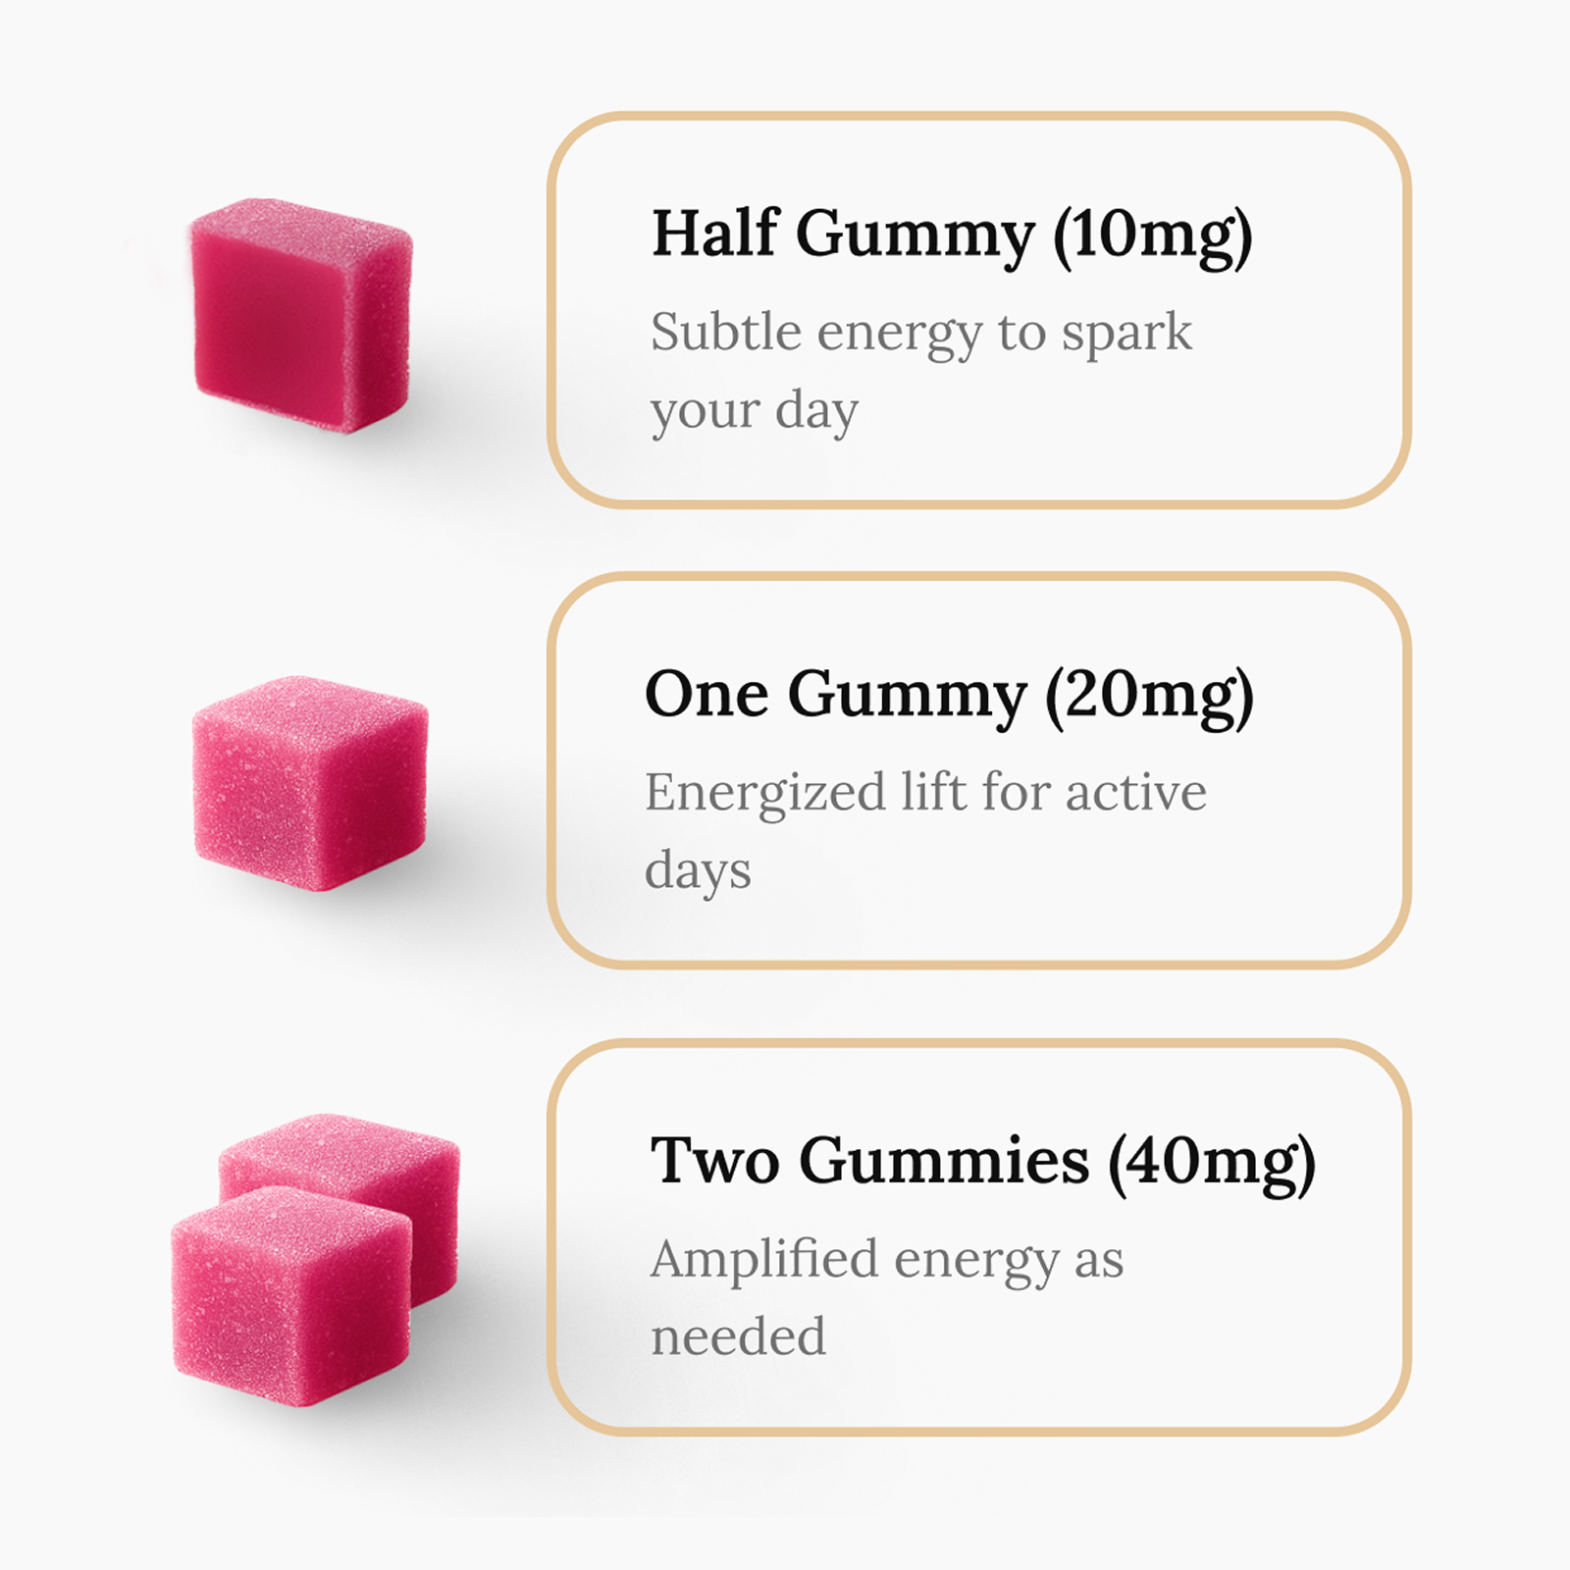Click the 'Energized lift for active' line
Screen dimensions: 1570x1570
pos(925,793)
